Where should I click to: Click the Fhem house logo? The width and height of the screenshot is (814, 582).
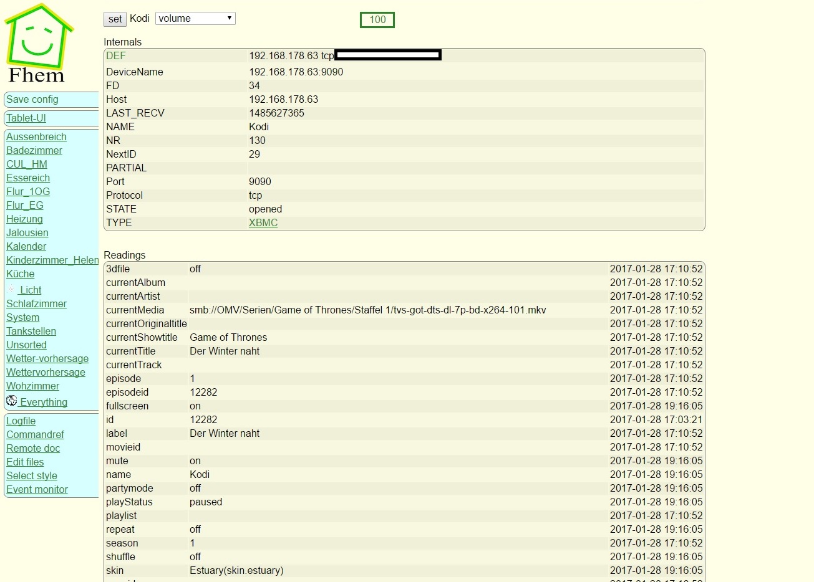pyautogui.click(x=38, y=42)
